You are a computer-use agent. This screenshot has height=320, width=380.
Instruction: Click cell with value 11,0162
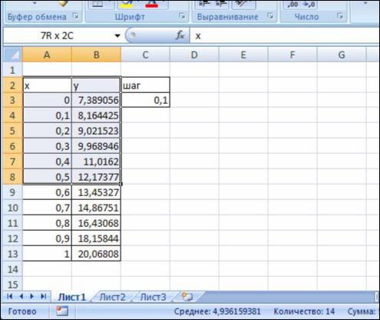click(x=96, y=162)
